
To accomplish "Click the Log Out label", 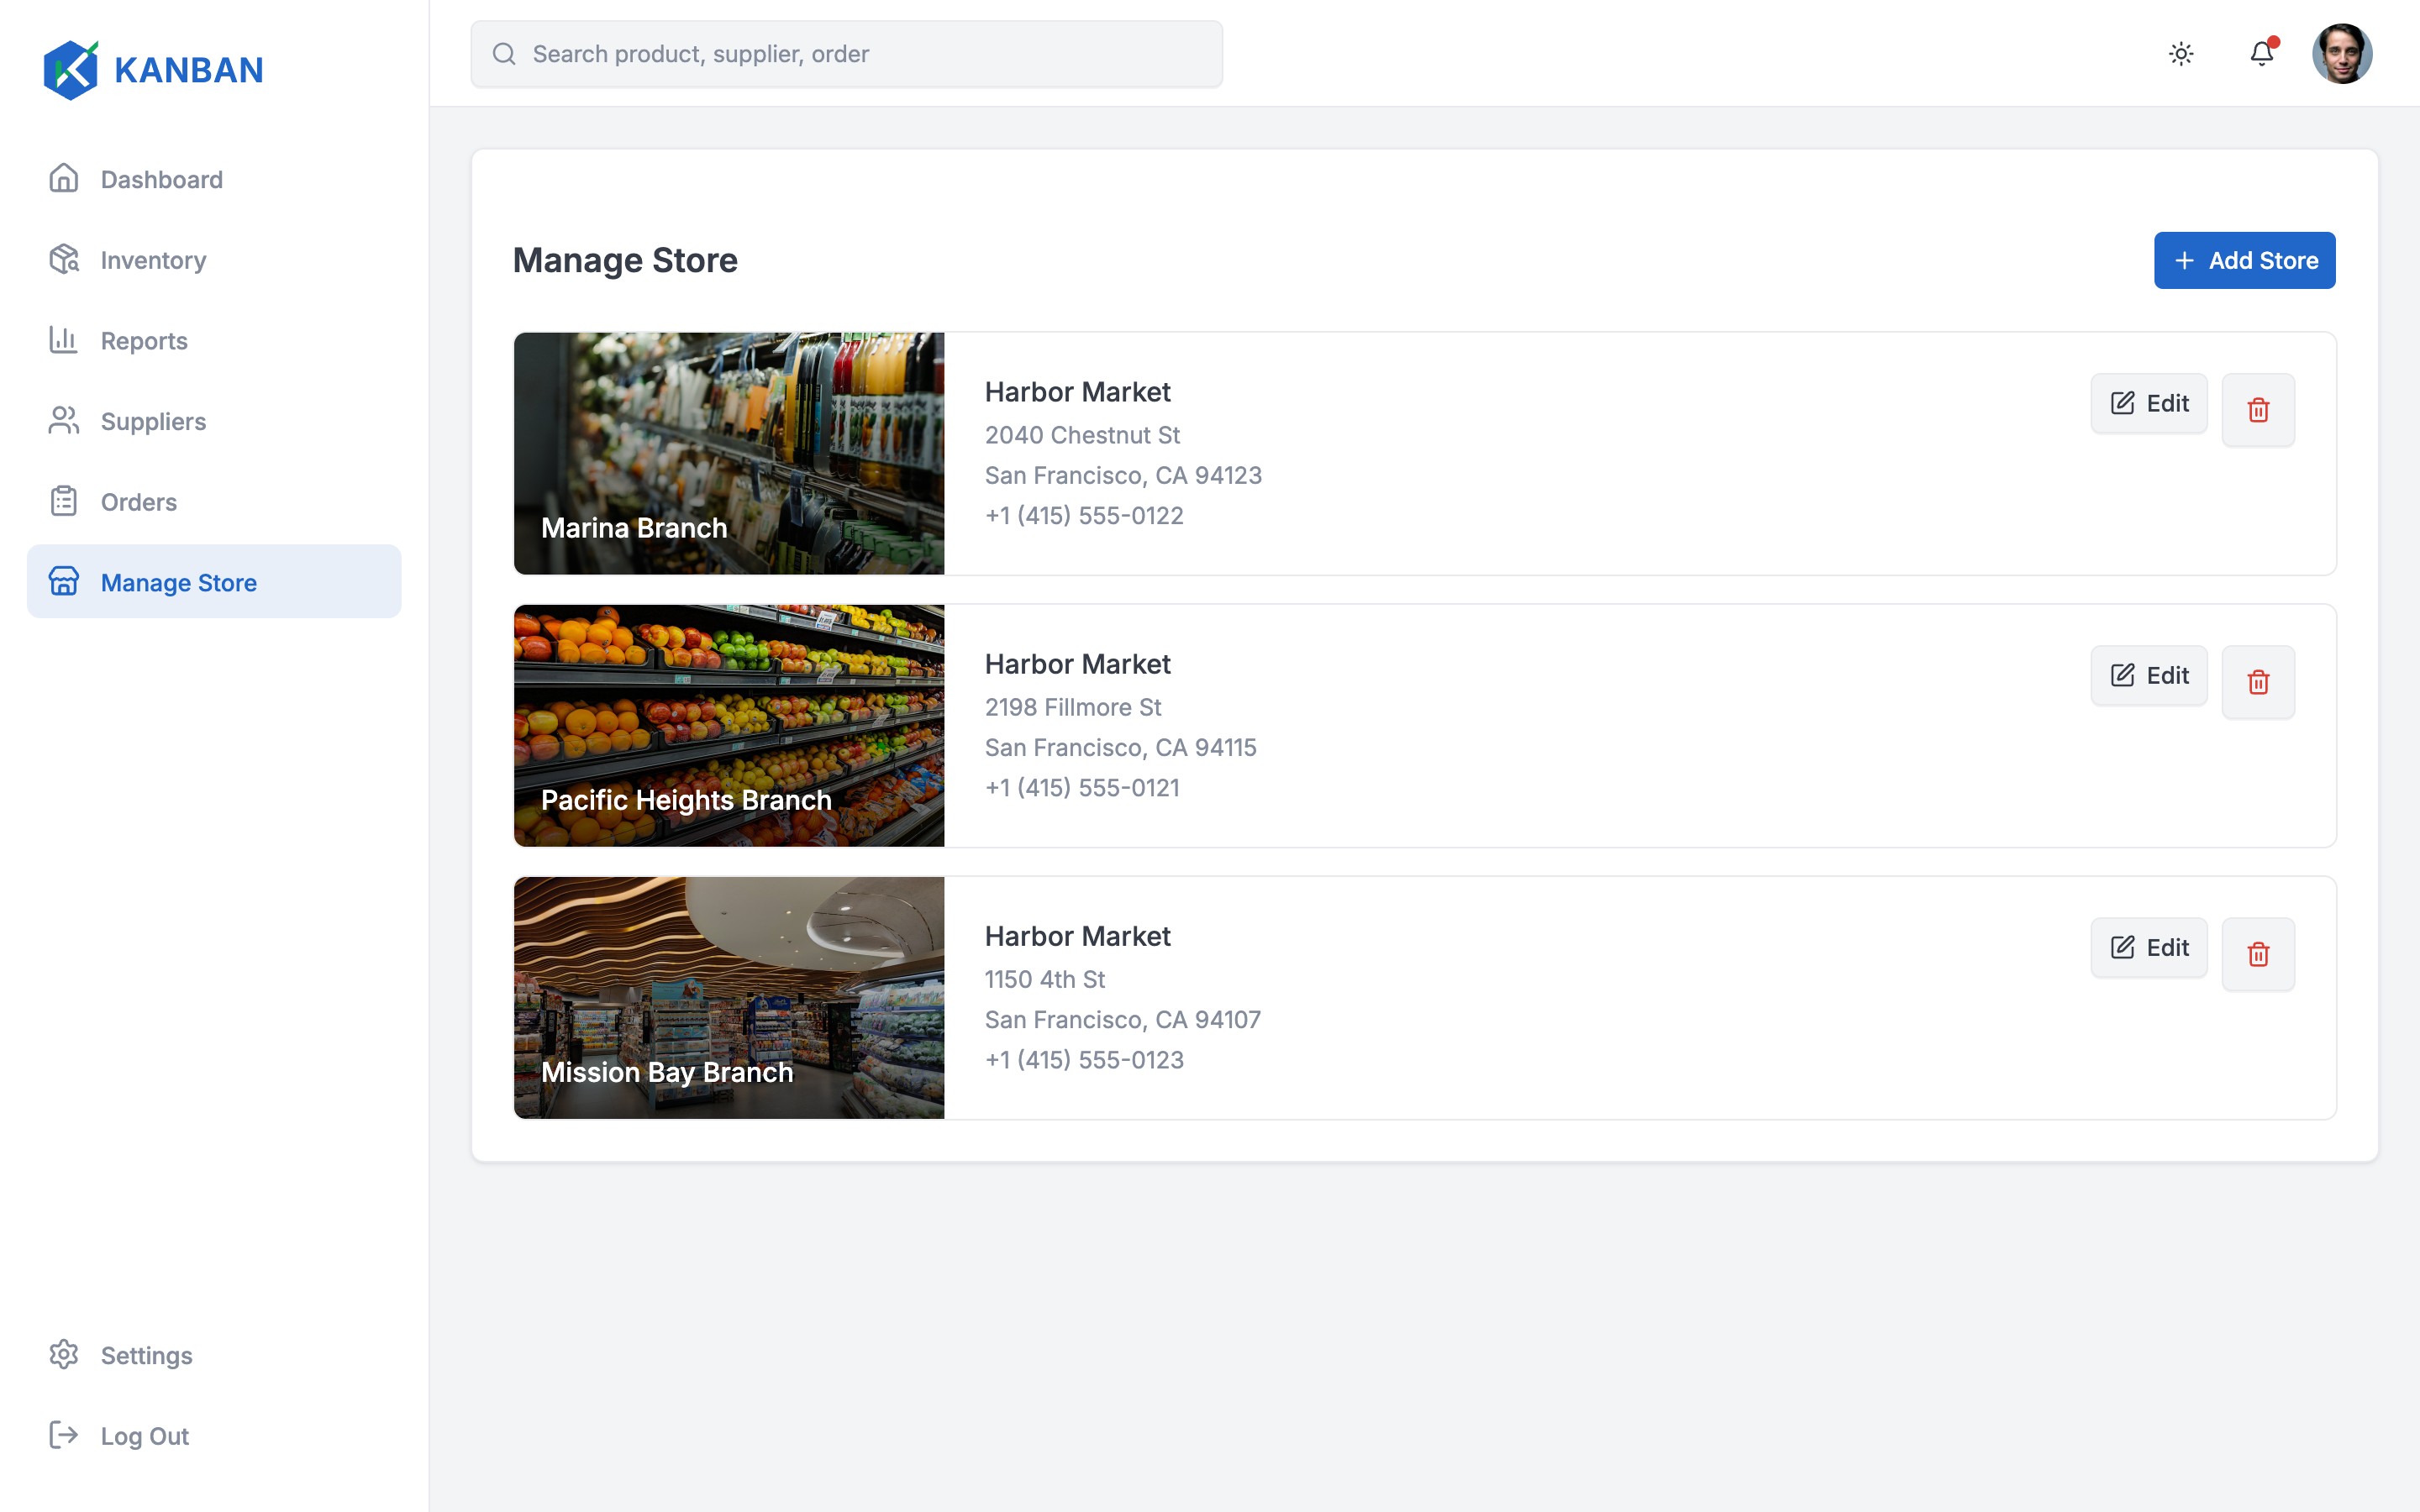I will pyautogui.click(x=145, y=1436).
